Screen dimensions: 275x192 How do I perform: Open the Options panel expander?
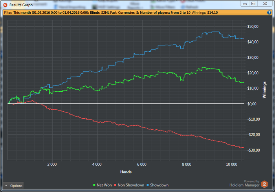[13, 185]
